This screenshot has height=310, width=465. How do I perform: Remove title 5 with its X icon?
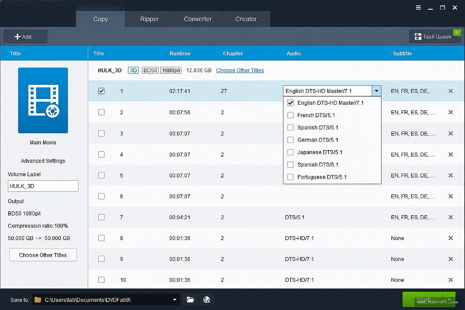450,175
